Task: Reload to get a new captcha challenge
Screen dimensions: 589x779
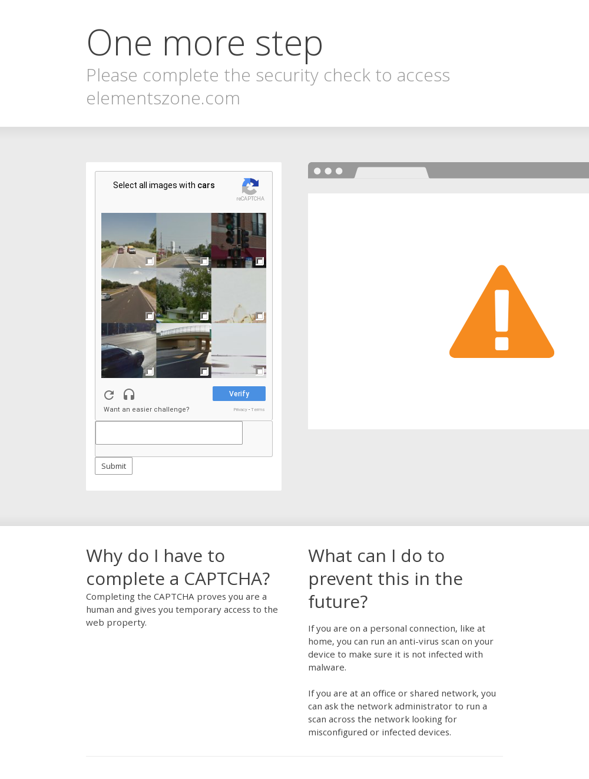Action: (109, 395)
